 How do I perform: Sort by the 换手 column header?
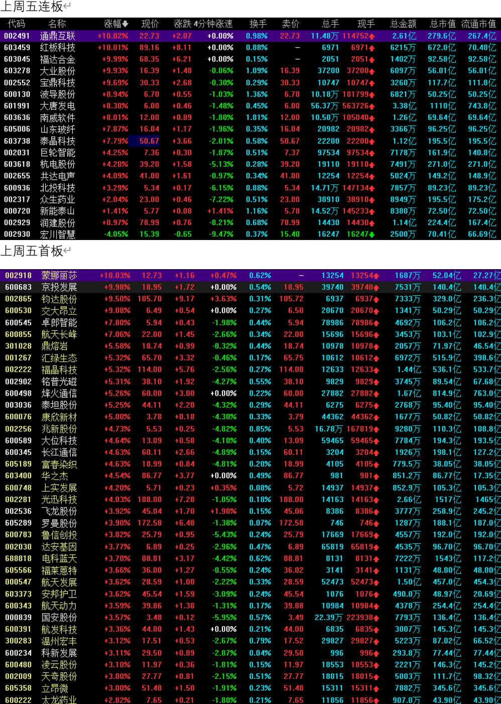(x=258, y=24)
